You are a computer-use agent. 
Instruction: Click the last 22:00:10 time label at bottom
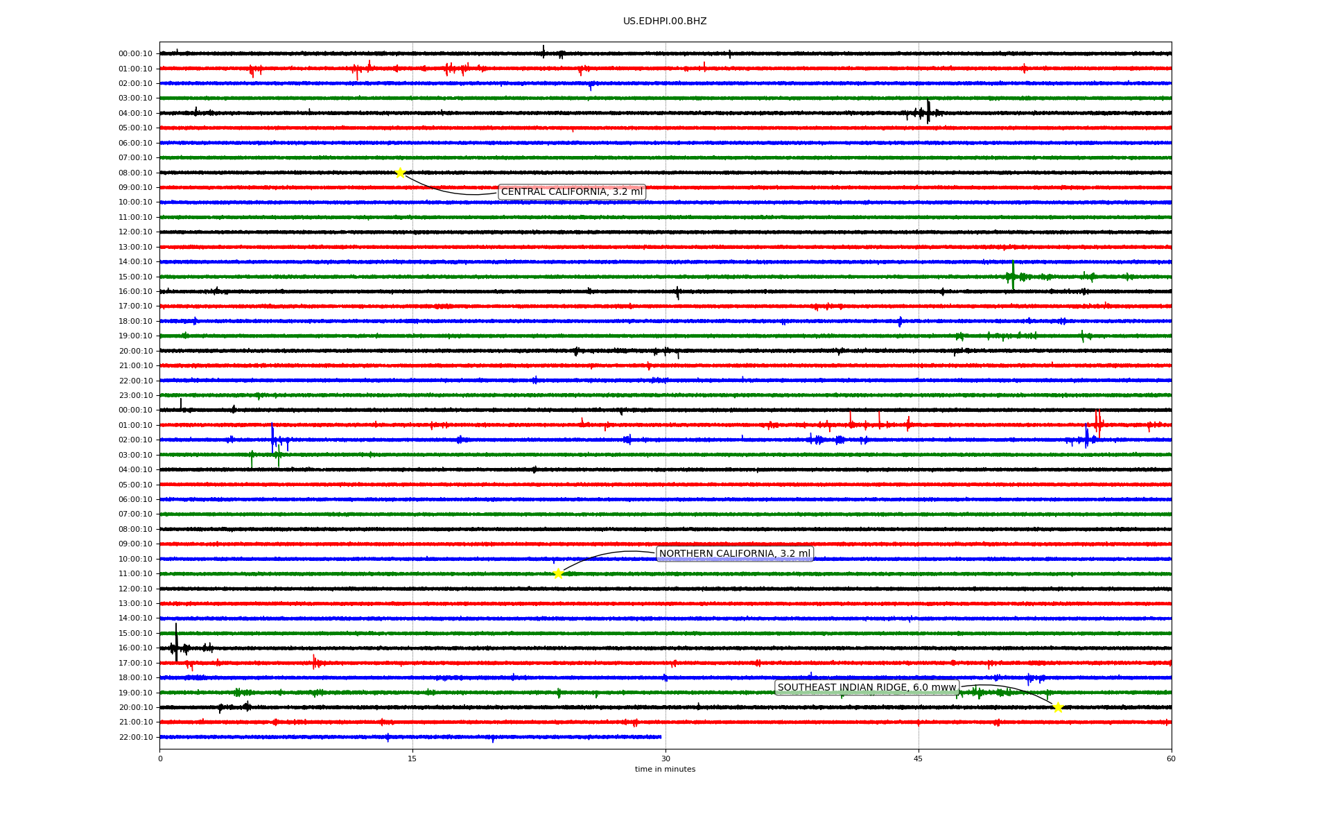[x=135, y=738]
